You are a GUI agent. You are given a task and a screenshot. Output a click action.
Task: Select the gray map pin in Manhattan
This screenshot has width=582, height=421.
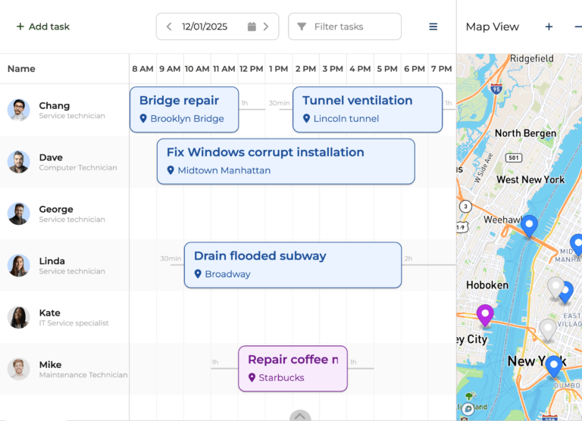pyautogui.click(x=555, y=287)
